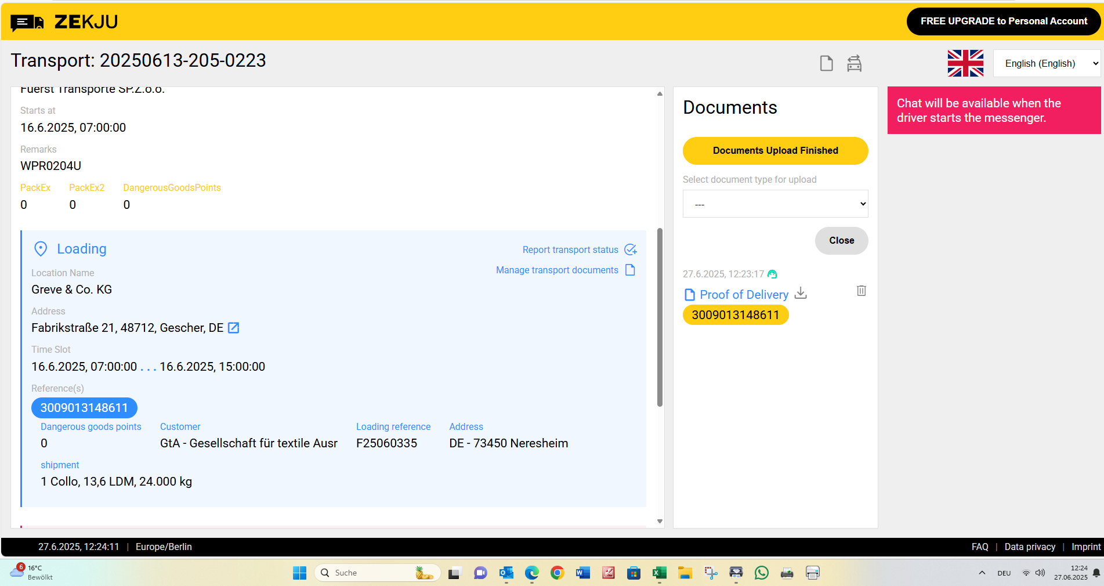The image size is (1104, 586).
Task: Switch to Microsoft Edge in taskbar
Action: [532, 573]
